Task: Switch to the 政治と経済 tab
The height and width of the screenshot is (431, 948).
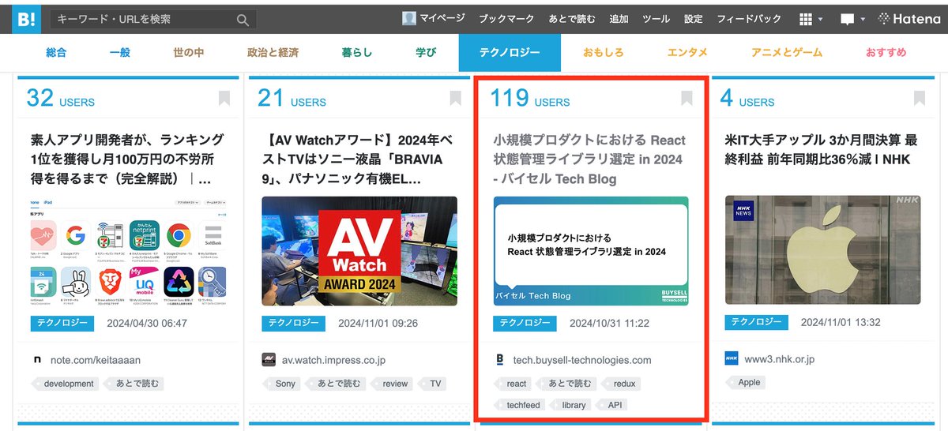Action: [273, 53]
